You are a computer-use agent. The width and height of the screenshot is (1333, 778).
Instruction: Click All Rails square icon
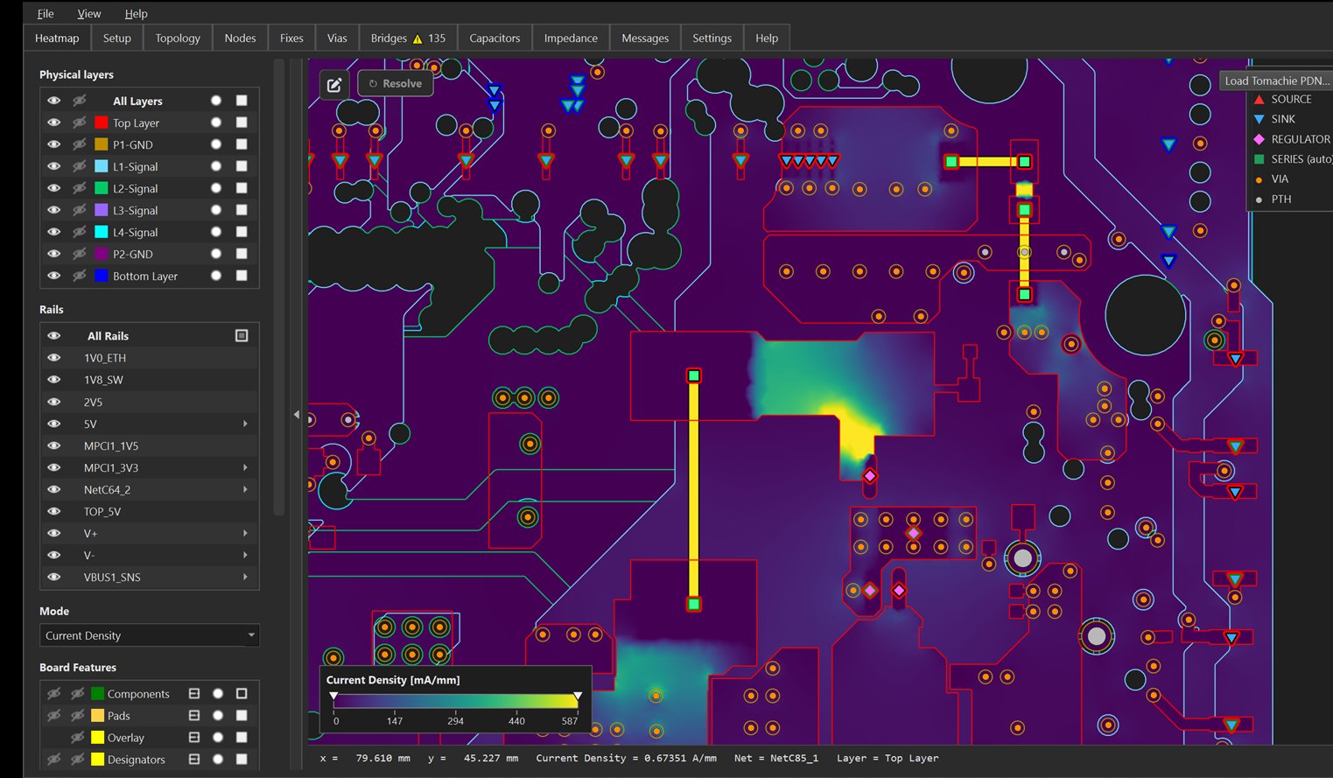point(242,336)
